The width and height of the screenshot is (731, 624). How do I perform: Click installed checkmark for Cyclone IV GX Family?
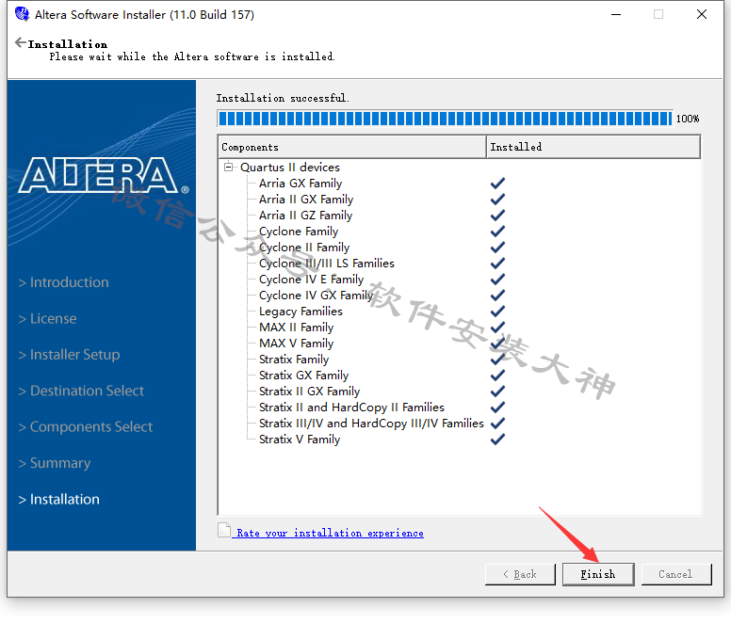497,296
